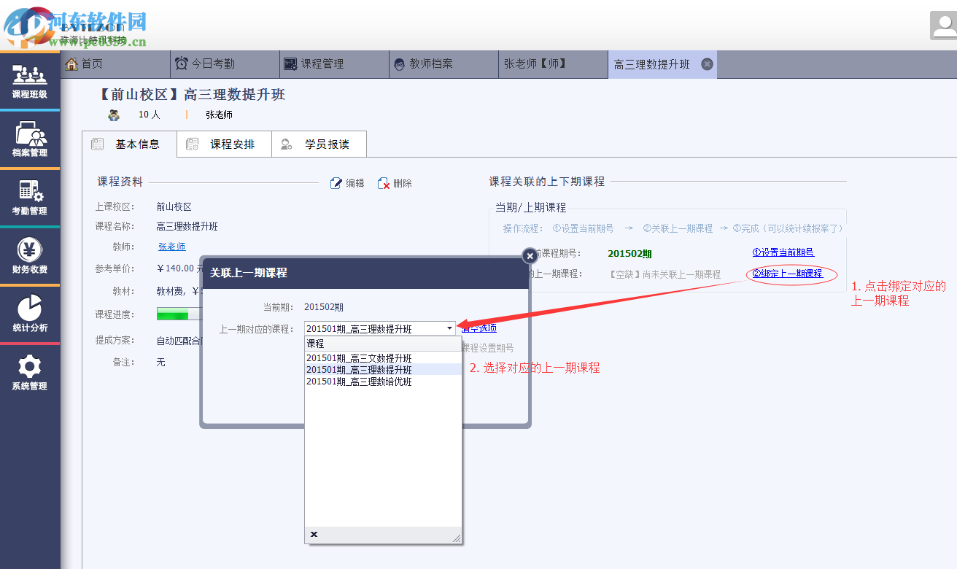Screen dimensions: 957x569
Task: Click the 课程管理 tab icon
Action: (x=290, y=64)
